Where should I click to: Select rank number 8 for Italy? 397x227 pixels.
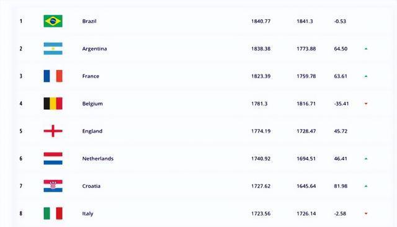[x=20, y=213]
